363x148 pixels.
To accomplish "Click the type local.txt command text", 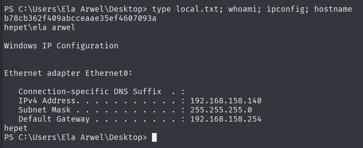I will click(x=185, y=9).
